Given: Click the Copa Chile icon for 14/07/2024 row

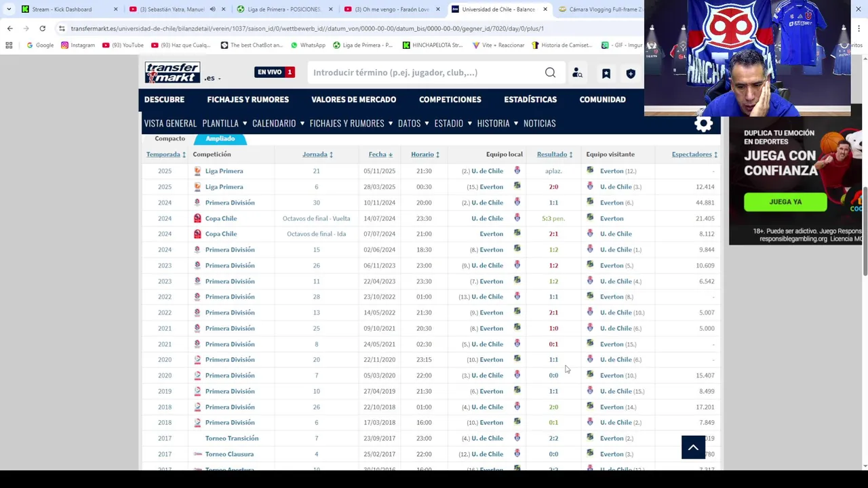Looking at the screenshot, I should [197, 218].
